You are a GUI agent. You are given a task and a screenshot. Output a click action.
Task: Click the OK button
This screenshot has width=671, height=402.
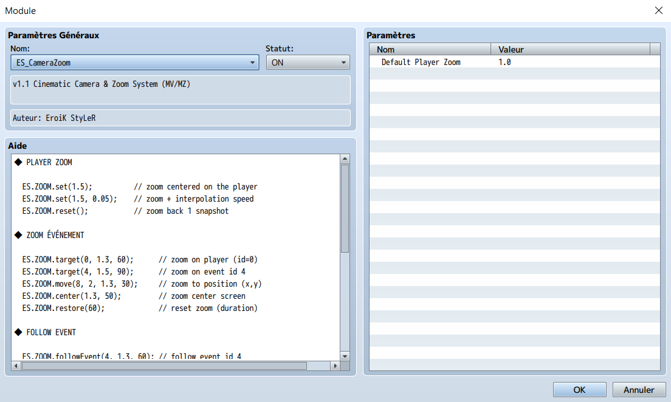[x=579, y=390]
